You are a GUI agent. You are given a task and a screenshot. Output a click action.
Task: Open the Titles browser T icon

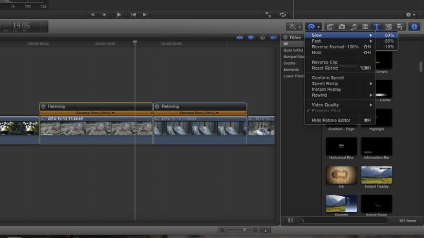click(377, 26)
